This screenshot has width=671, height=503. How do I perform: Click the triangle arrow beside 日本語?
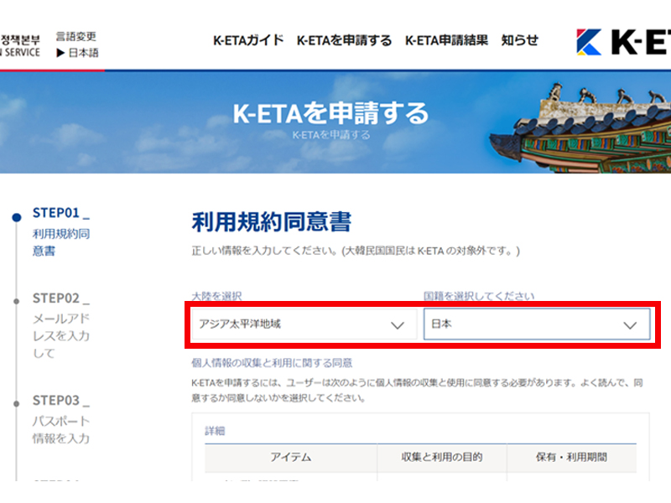[60, 53]
